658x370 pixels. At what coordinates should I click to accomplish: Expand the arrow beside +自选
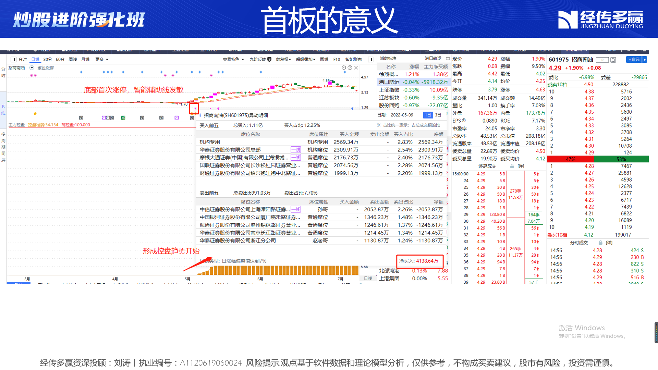[645, 60]
